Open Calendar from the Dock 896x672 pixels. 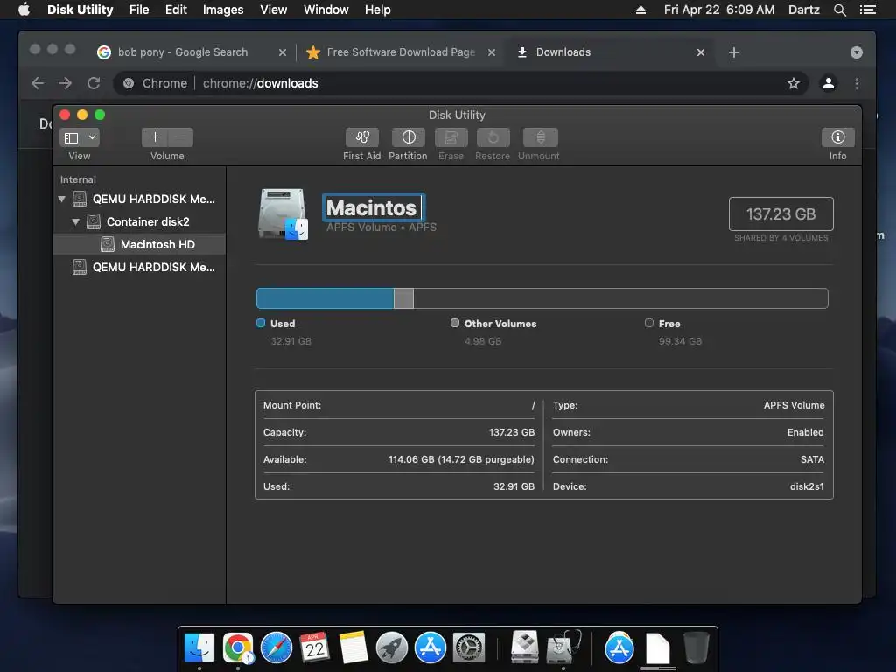click(x=314, y=648)
